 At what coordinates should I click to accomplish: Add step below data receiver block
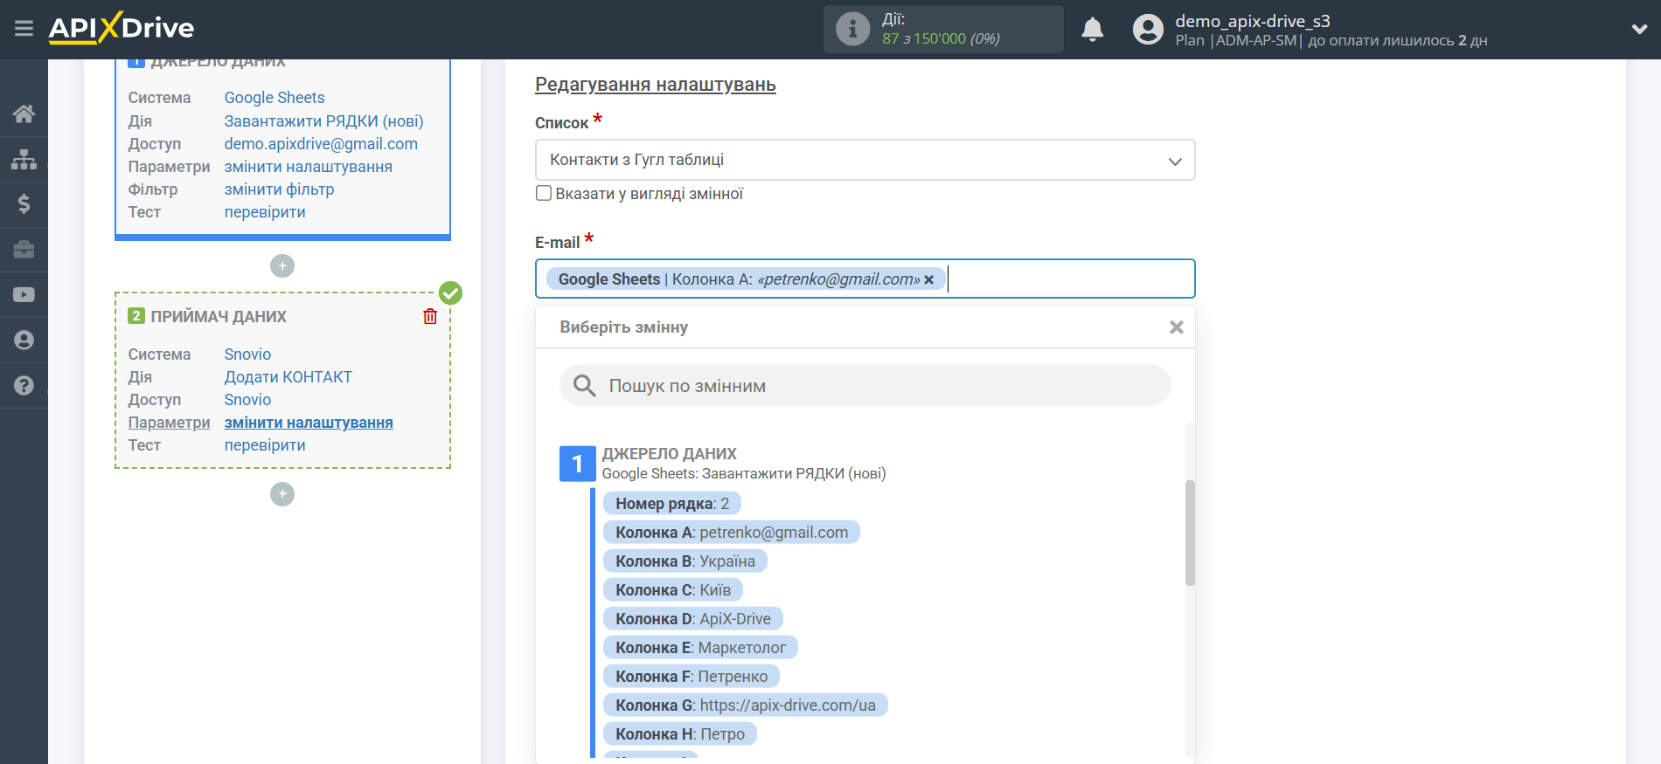click(282, 494)
